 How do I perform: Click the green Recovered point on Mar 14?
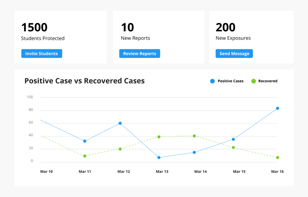click(194, 136)
